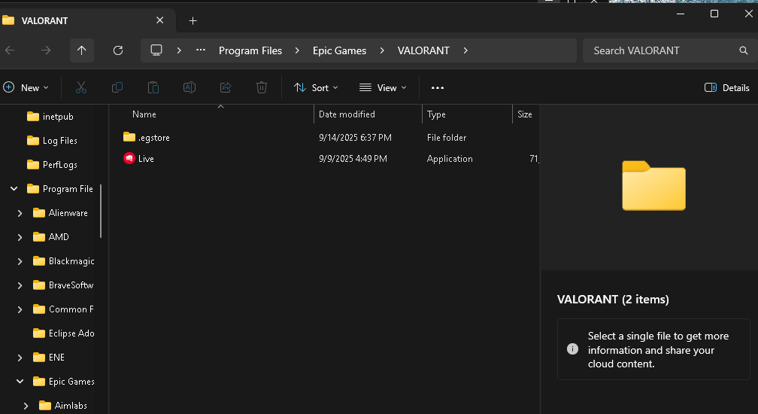Select Eclipse Adoptium folder in tree
The height and width of the screenshot is (414, 758).
pyautogui.click(x=71, y=333)
